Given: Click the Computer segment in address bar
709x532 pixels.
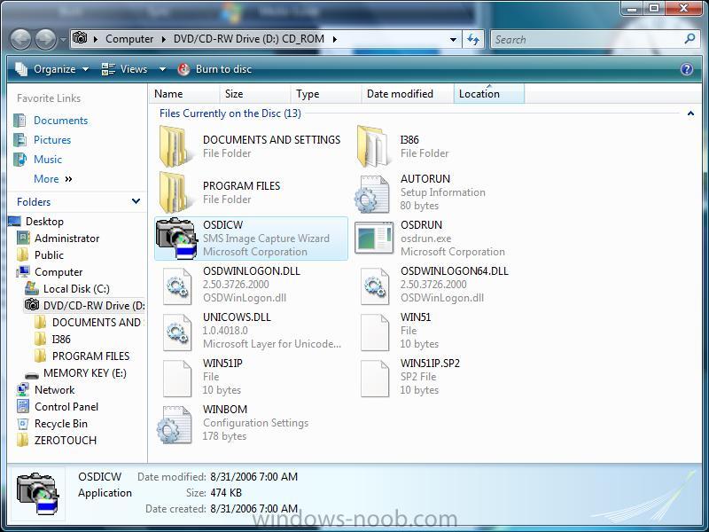Looking at the screenshot, I should coord(129,39).
